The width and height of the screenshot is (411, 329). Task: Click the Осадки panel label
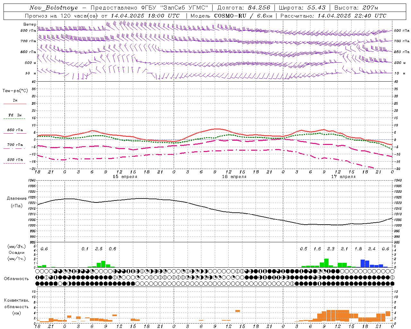(16, 253)
